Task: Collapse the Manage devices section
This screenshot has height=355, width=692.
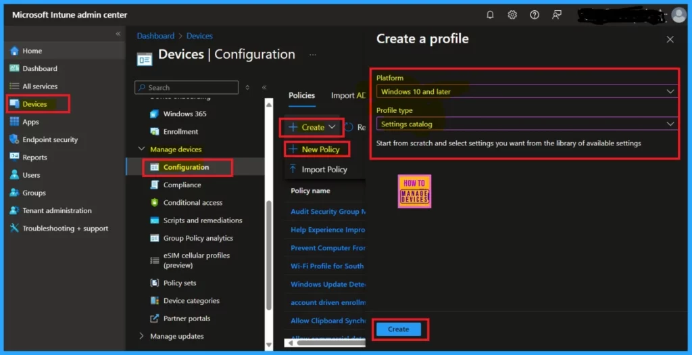Action: (141, 149)
